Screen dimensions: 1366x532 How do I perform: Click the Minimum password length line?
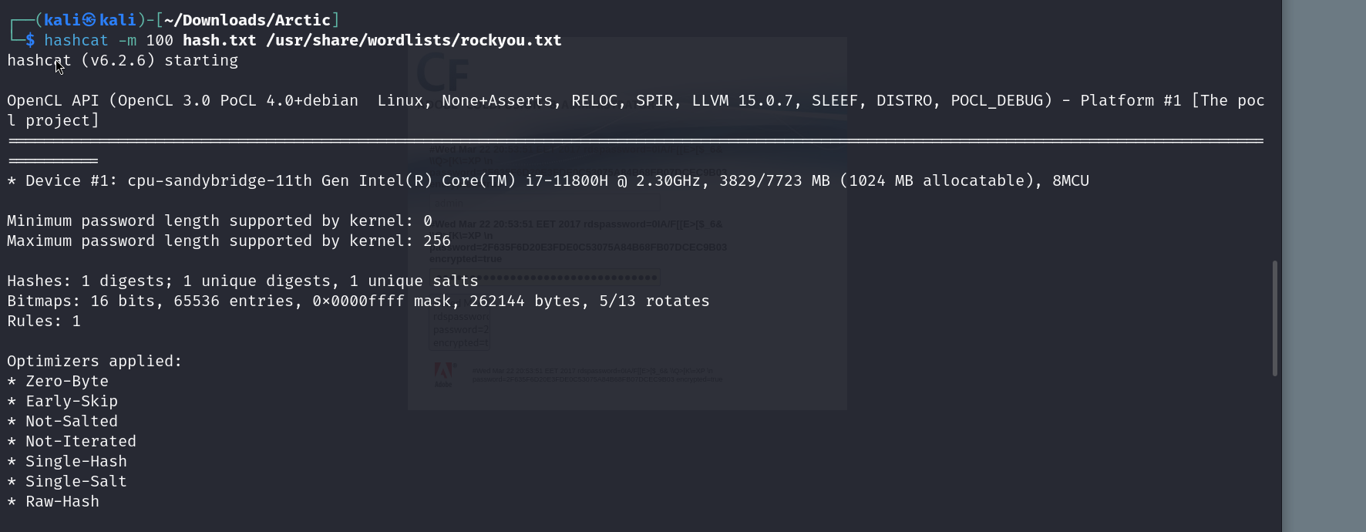click(x=219, y=221)
